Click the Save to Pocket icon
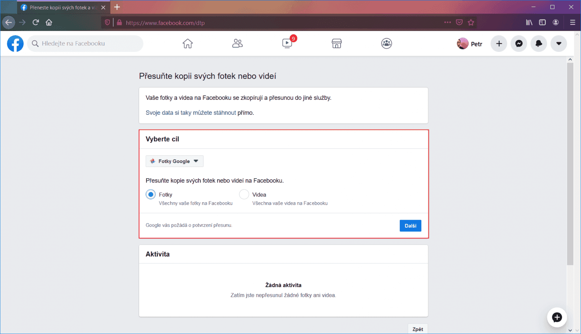This screenshot has height=334, width=581. pyautogui.click(x=459, y=23)
